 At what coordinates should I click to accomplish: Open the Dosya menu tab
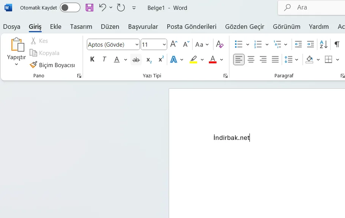12,27
